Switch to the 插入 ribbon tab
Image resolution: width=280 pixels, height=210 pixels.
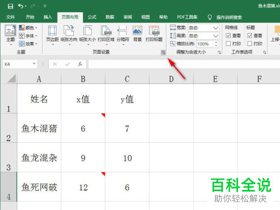pos(48,17)
